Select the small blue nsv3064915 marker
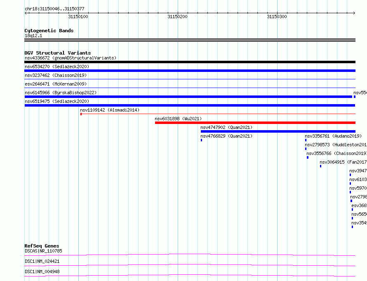 coord(321,166)
